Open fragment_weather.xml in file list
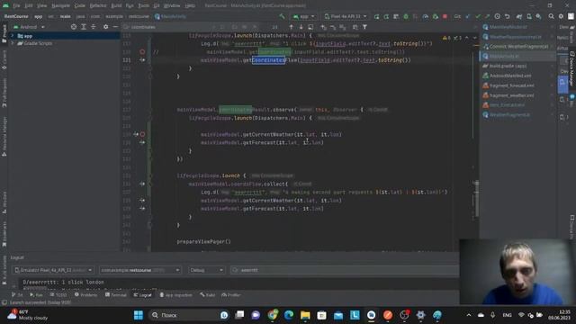This screenshot has width=576, height=324. point(511,95)
